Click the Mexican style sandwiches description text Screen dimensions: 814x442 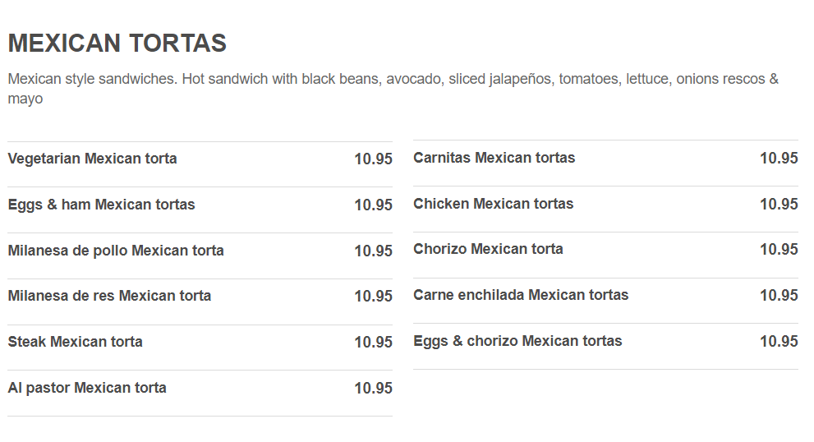393,89
